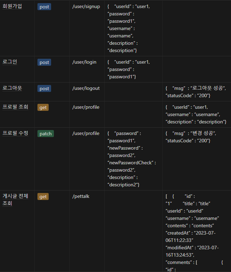This screenshot has width=231, height=272.
Task: Click the 로그아웃 성공 response cell
Action: coord(197,92)
